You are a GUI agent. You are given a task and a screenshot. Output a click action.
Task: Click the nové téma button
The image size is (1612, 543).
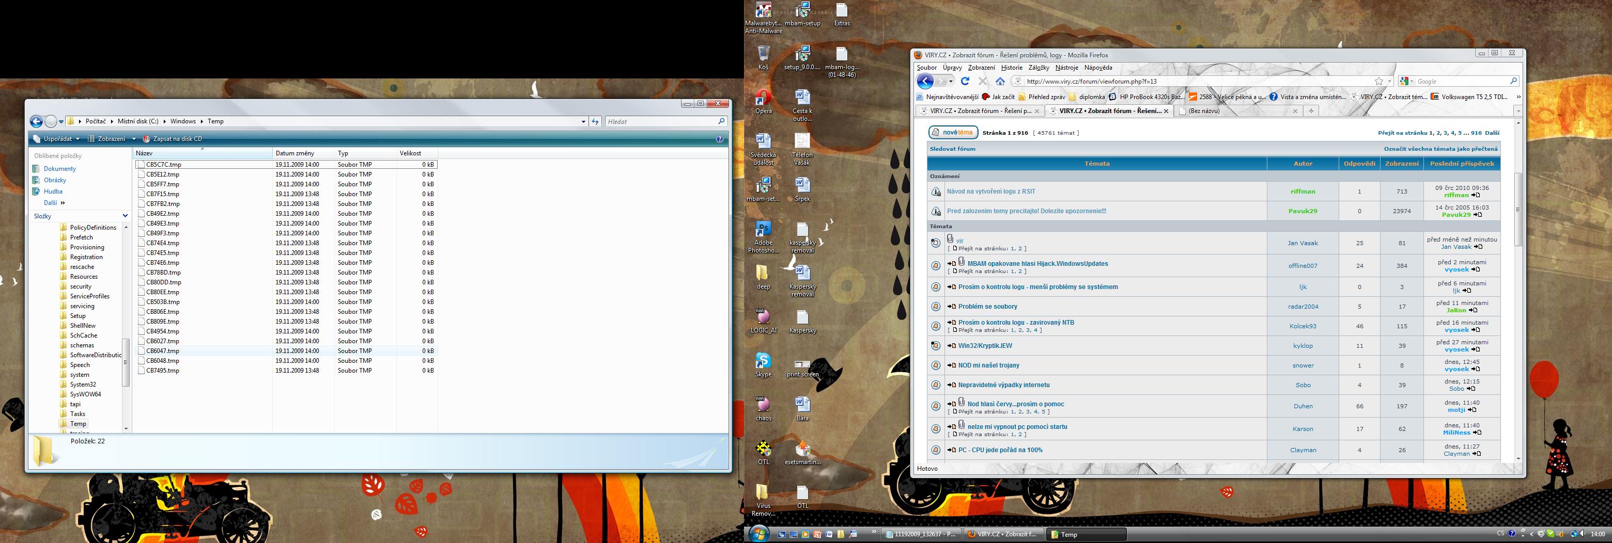(x=952, y=133)
